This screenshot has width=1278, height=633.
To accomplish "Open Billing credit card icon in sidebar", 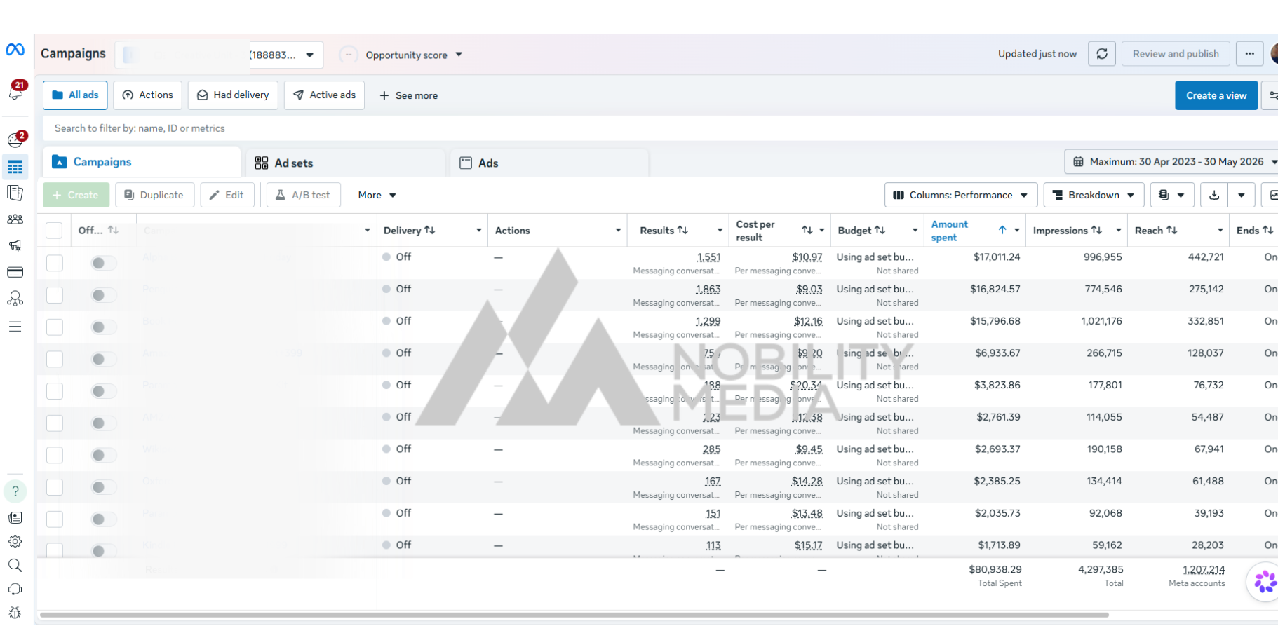I will [x=15, y=272].
